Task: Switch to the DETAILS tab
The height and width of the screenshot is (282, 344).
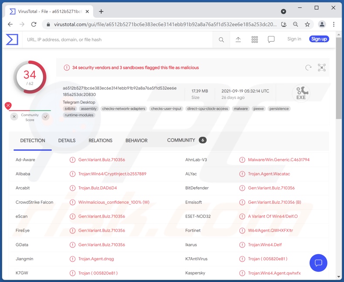Action: [67, 141]
